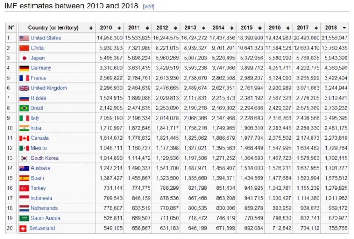Click the Brazil flag icon
This screenshot has height=239, width=354.
tap(24, 108)
